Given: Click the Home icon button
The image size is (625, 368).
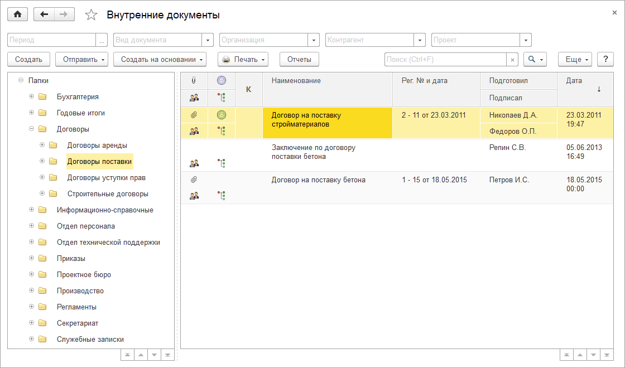Looking at the screenshot, I should tap(17, 14).
